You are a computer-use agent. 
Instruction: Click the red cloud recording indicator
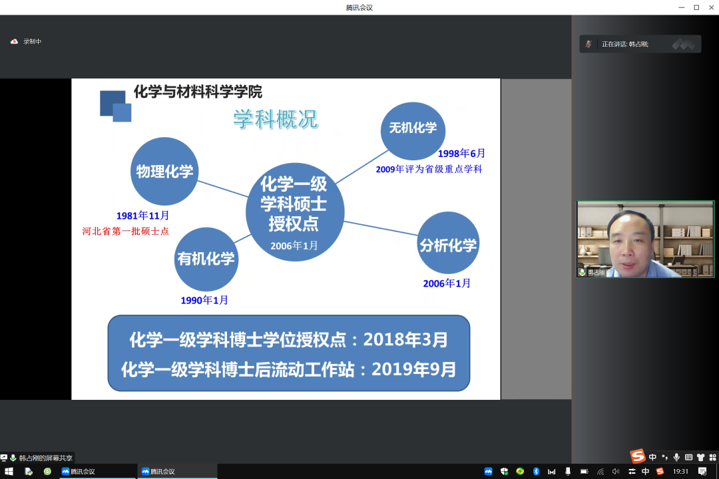tap(14, 41)
